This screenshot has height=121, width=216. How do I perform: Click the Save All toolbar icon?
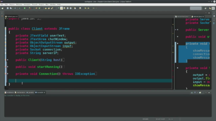[10, 8]
